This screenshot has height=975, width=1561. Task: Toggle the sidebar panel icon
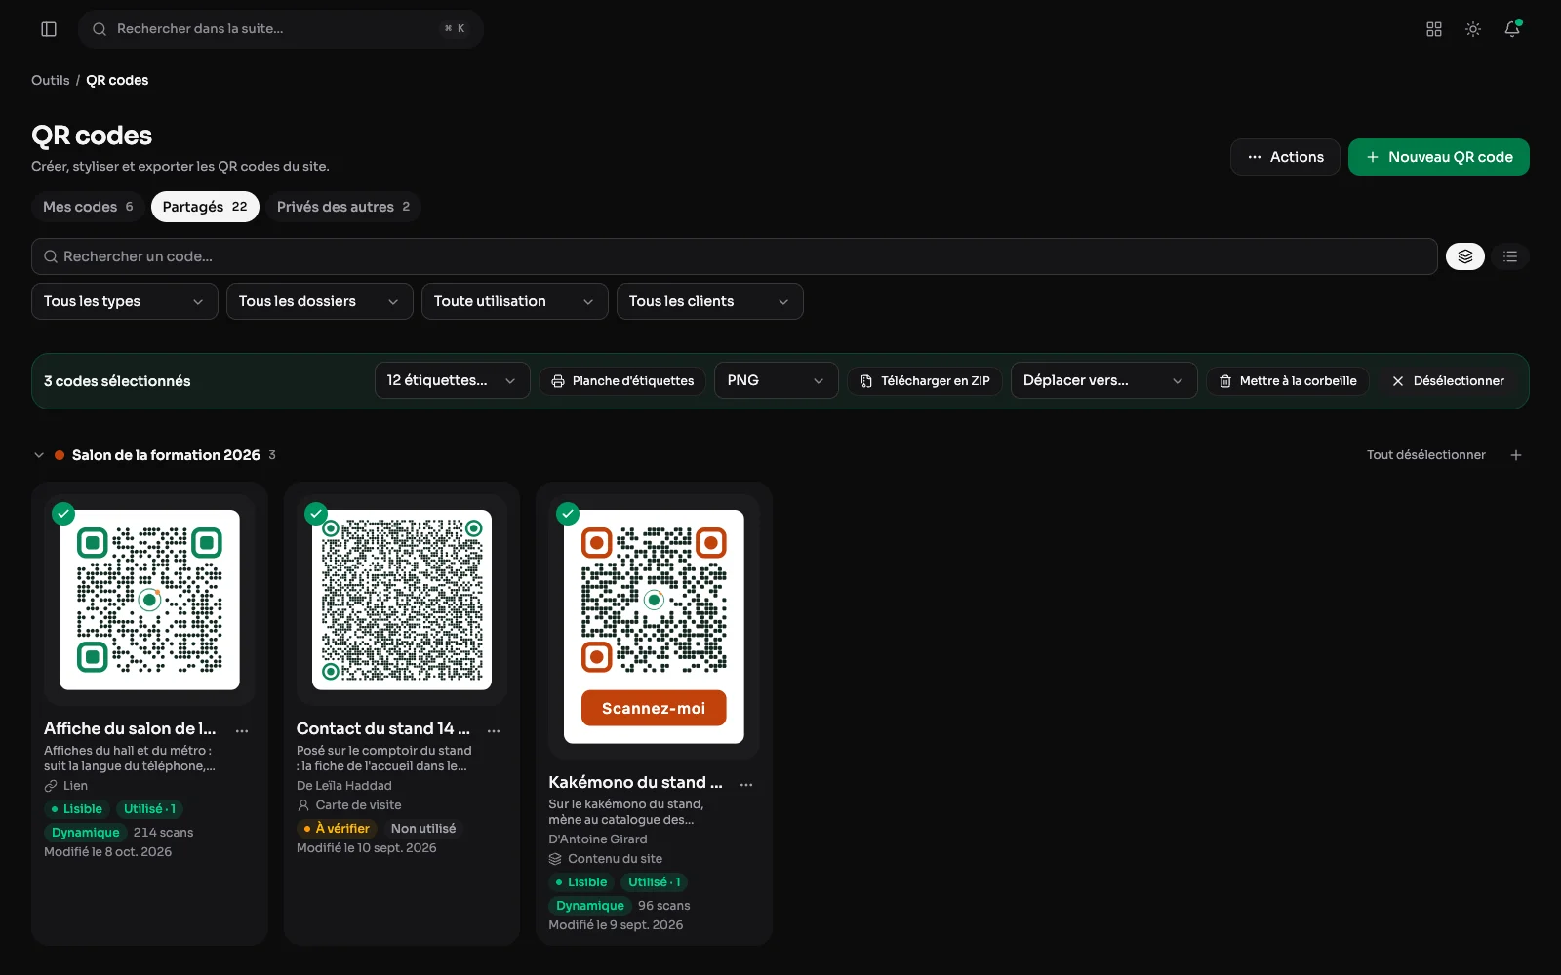click(49, 29)
